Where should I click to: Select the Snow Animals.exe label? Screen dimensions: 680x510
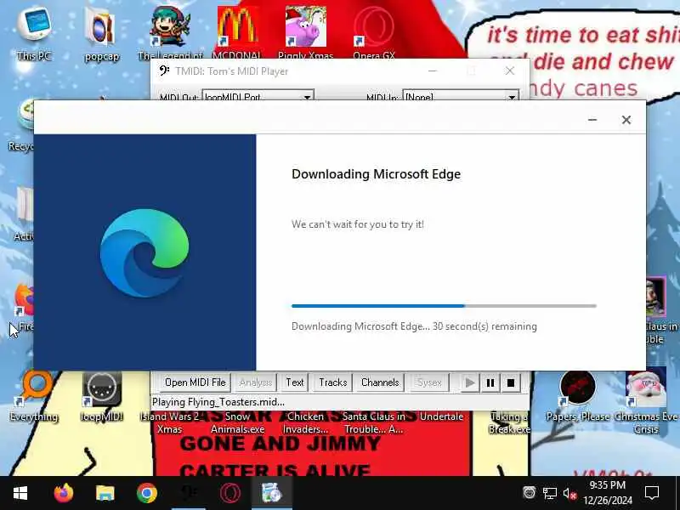pyautogui.click(x=238, y=422)
